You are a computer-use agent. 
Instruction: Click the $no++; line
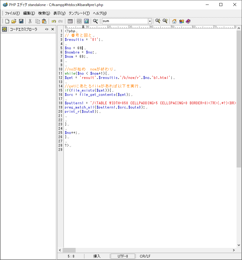[x=71, y=133]
